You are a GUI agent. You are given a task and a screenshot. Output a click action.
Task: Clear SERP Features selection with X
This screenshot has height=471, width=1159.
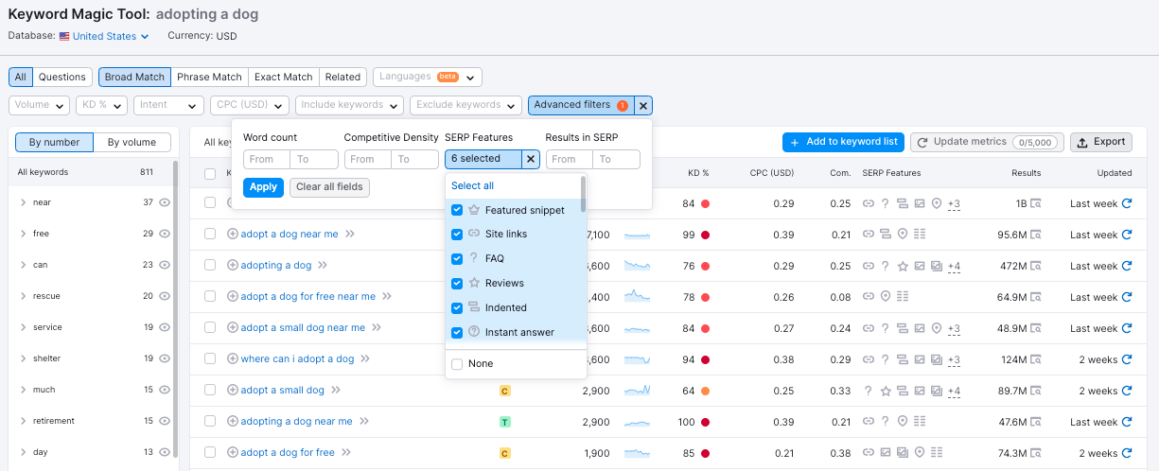(x=531, y=159)
